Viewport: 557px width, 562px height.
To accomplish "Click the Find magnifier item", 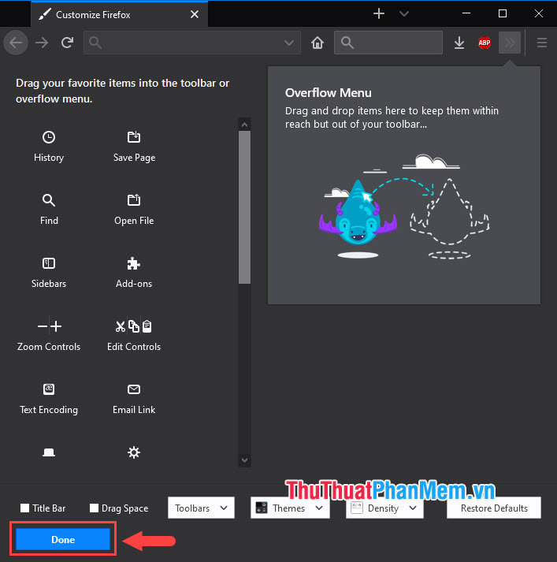I will pyautogui.click(x=49, y=200).
